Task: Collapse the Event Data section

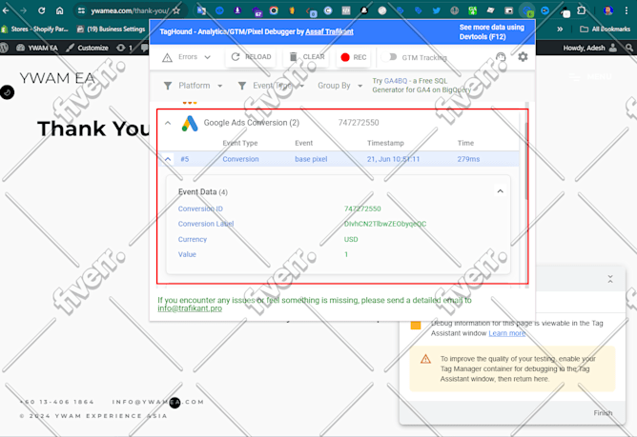Action: pyautogui.click(x=500, y=191)
